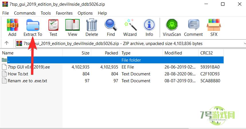Click packed value "97" in Packed column
This screenshot has height=129, width=246.
point(116,81)
